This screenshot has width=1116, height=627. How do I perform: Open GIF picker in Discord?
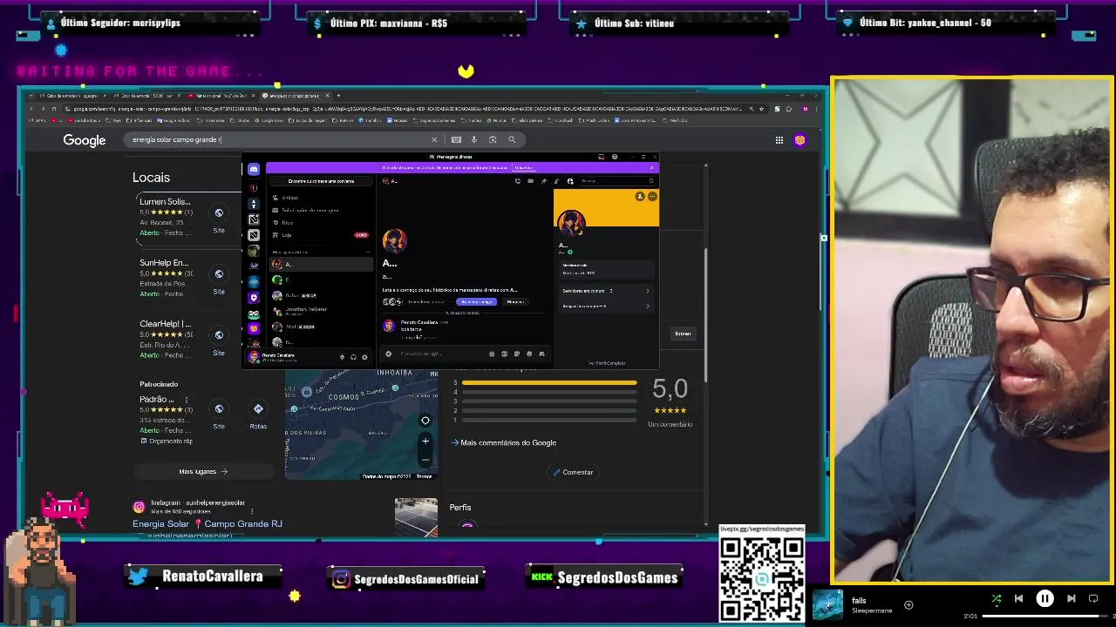click(x=505, y=354)
